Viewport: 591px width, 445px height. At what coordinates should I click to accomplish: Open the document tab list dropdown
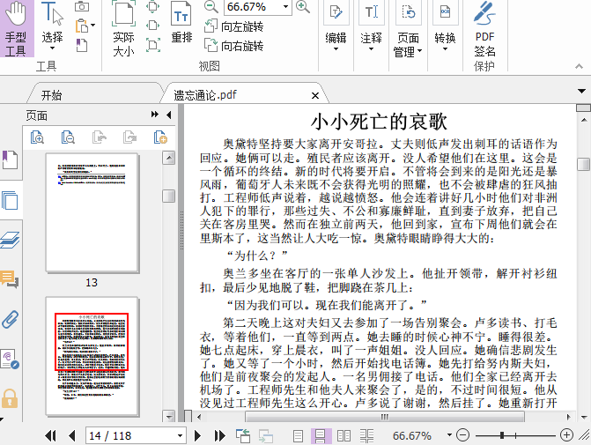[x=581, y=91]
